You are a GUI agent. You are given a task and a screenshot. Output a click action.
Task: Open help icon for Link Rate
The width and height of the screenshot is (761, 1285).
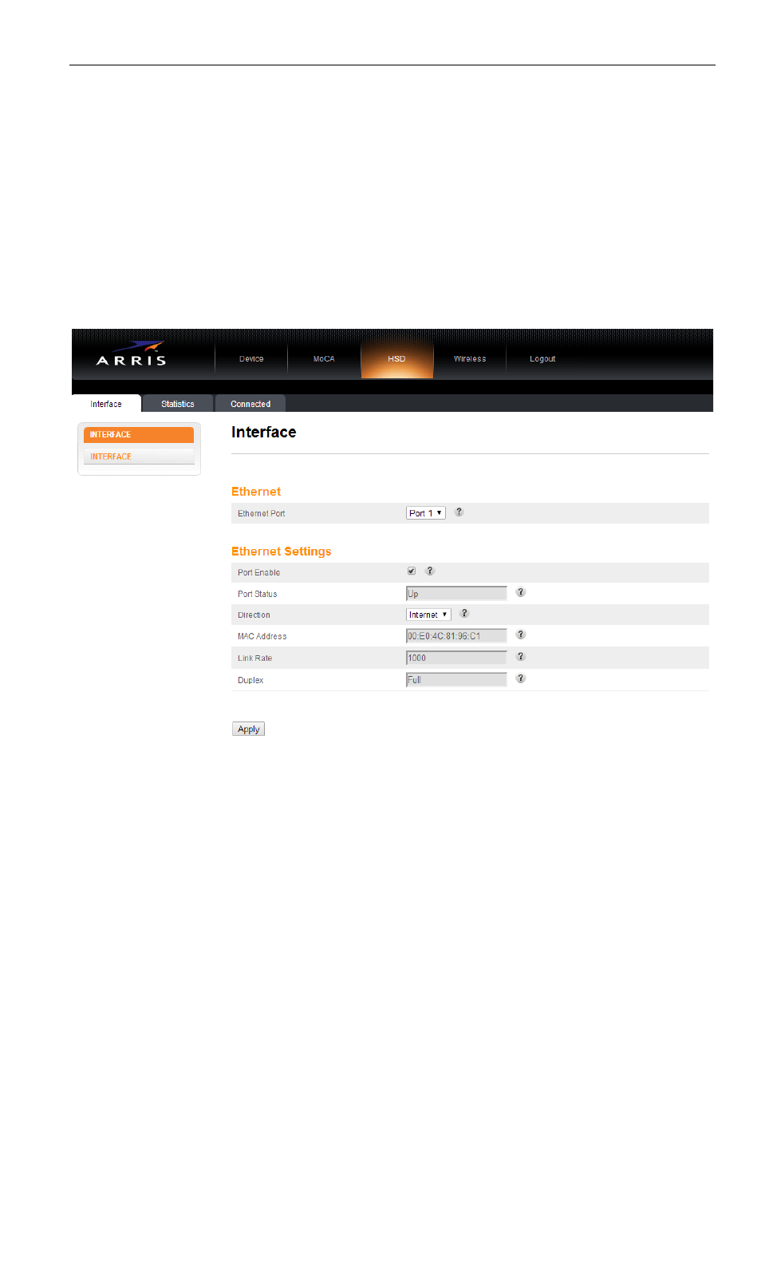521,657
